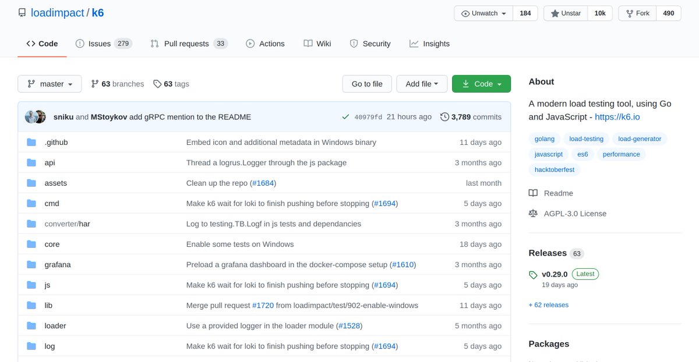Unstar the k6 repository

(566, 13)
